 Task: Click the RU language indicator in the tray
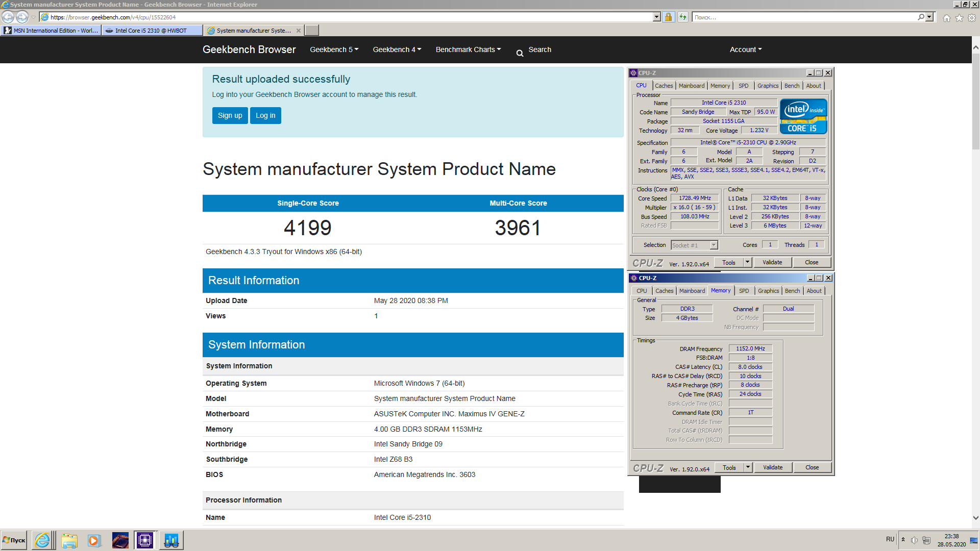click(890, 540)
